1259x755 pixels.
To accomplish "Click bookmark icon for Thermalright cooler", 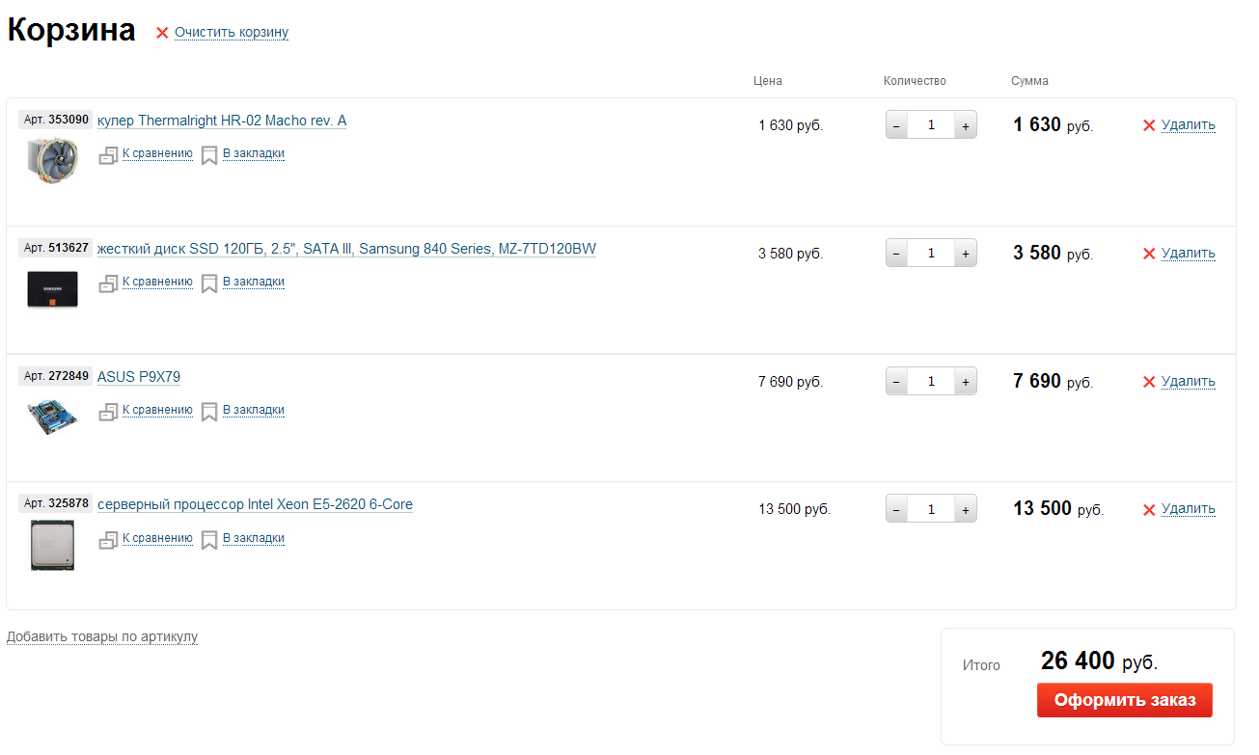I will (209, 154).
